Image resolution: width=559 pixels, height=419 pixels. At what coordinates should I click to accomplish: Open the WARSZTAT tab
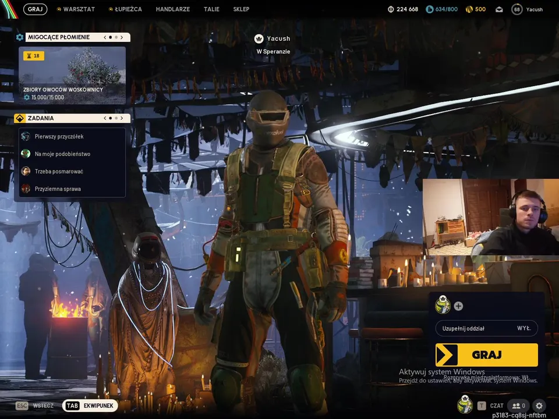pos(79,9)
